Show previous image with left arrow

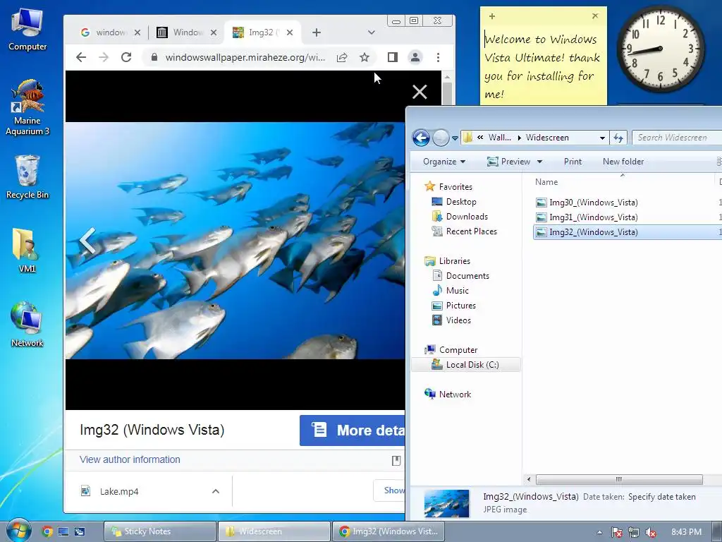[x=87, y=241]
